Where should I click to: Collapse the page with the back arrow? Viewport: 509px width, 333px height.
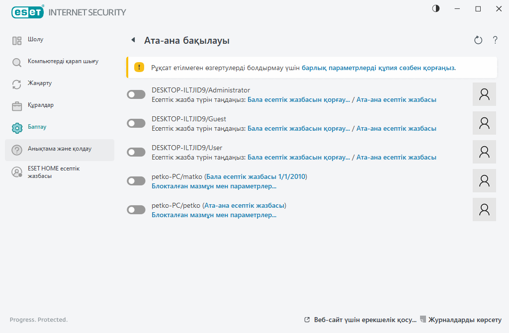pyautogui.click(x=132, y=40)
